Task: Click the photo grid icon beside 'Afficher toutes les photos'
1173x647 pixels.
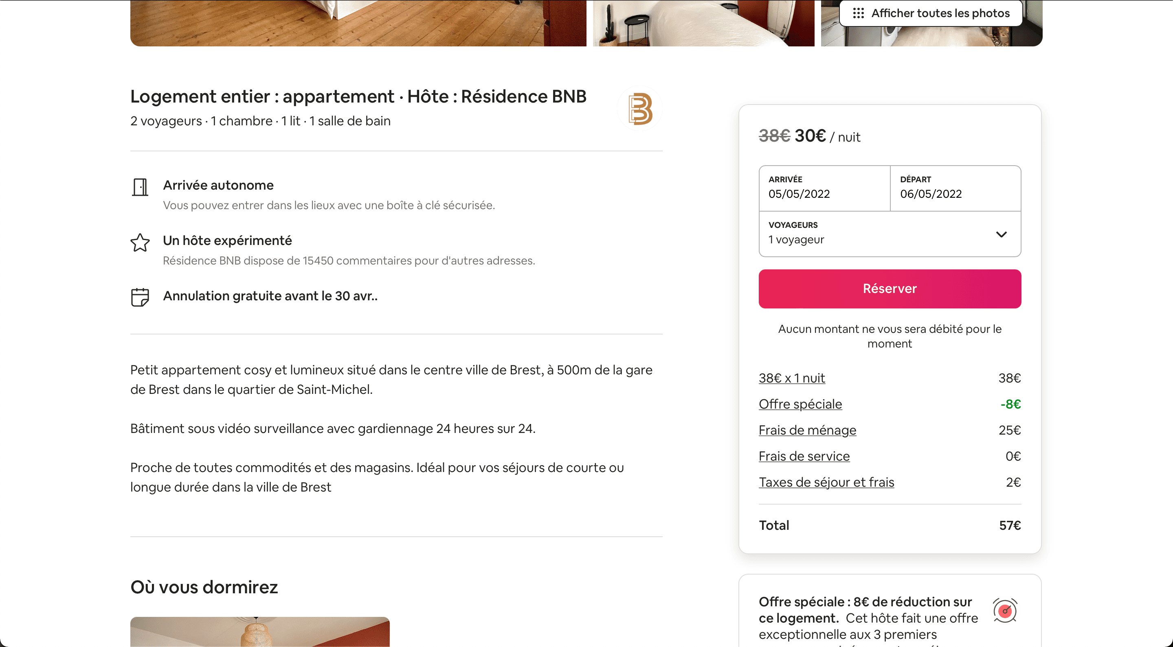Action: coord(859,13)
